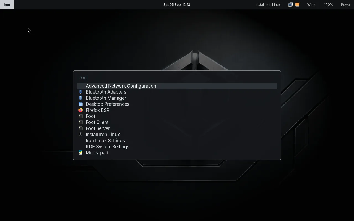Viewport: 354px width, 221px height.
Task: Click the Firefox ESR icon
Action: pos(80,110)
